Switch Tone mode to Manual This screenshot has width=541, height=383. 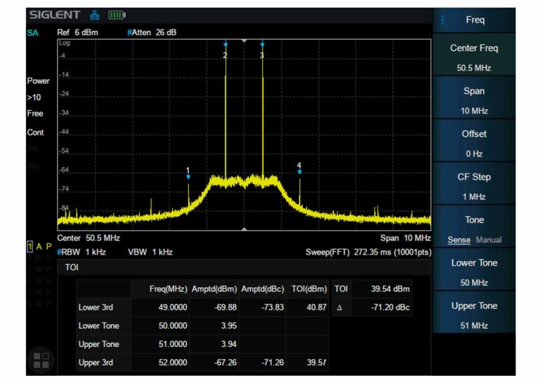coord(489,240)
